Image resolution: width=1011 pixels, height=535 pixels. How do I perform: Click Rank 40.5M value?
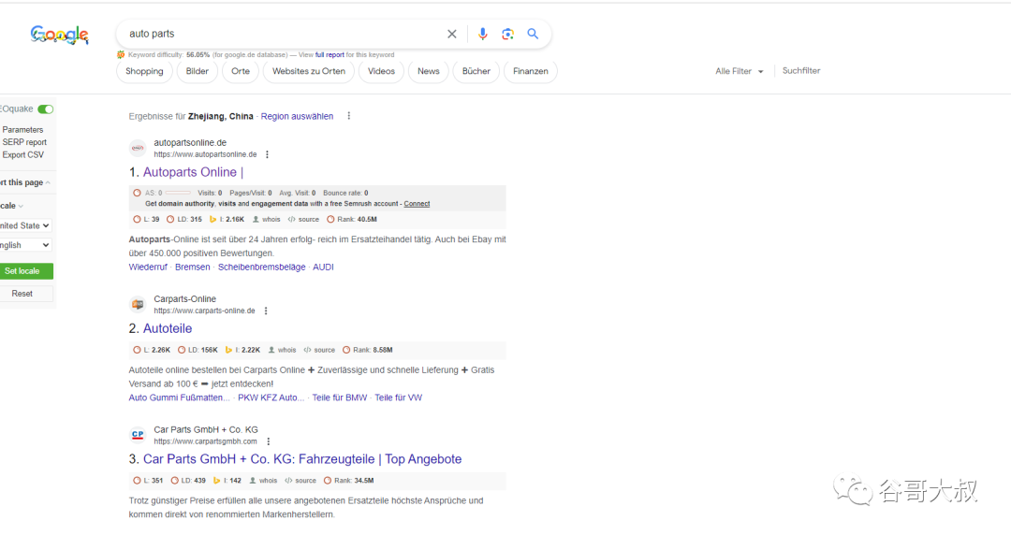[x=367, y=219]
